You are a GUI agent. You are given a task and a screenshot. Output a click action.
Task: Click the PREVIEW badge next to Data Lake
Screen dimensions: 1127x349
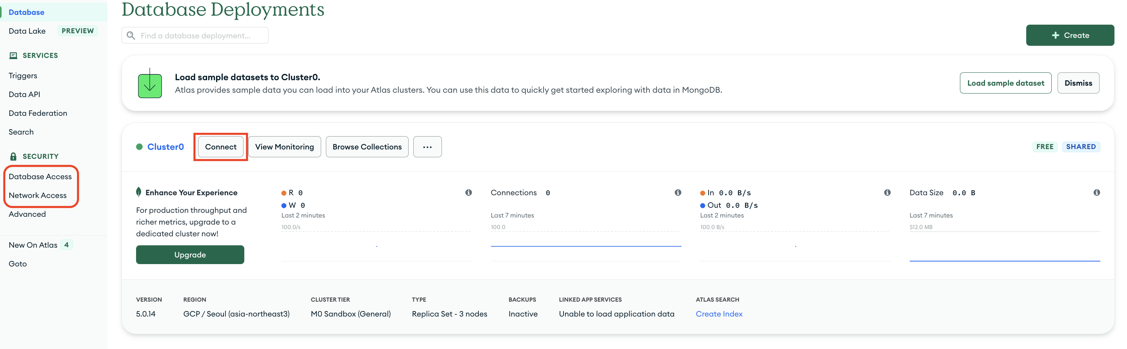[x=77, y=31]
